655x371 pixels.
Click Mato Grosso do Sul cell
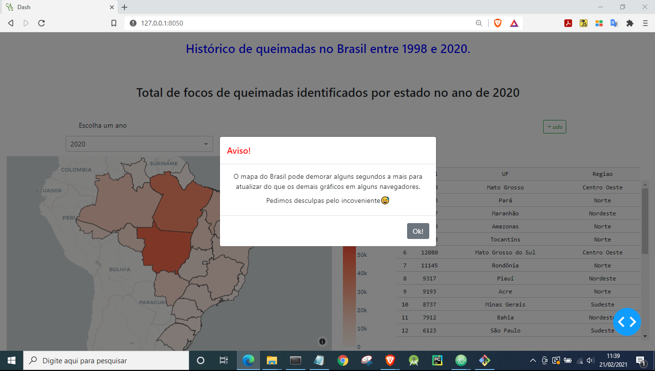[505, 252]
